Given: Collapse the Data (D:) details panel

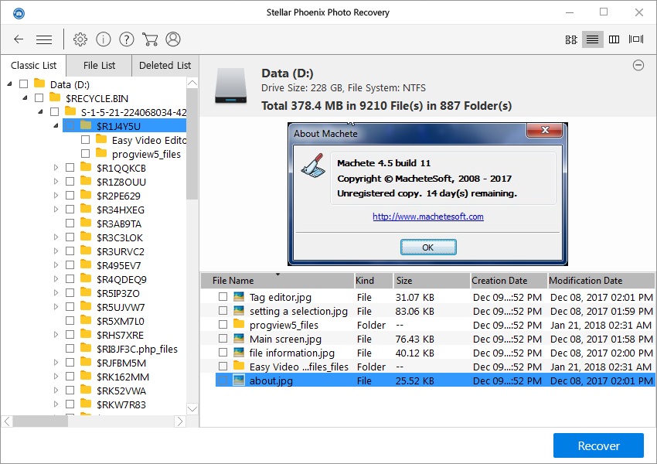Looking at the screenshot, I should (638, 66).
